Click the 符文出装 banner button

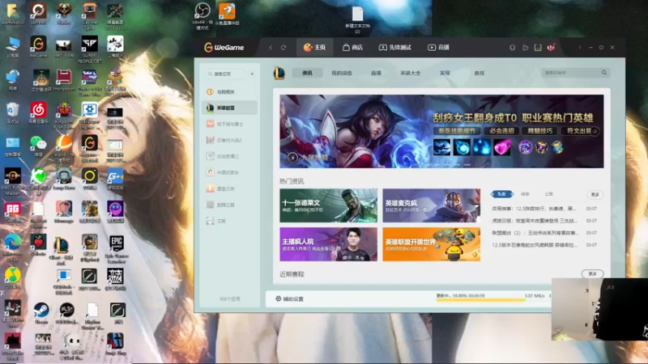(x=578, y=131)
